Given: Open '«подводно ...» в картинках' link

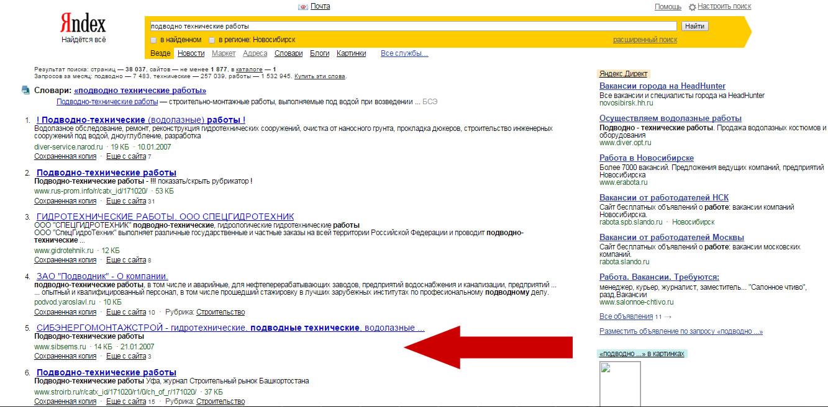Looking at the screenshot, I should coord(642,354).
